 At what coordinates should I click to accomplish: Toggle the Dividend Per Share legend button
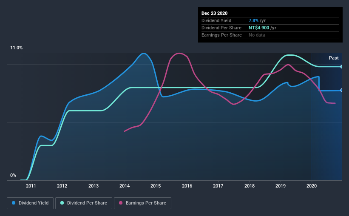point(84,203)
